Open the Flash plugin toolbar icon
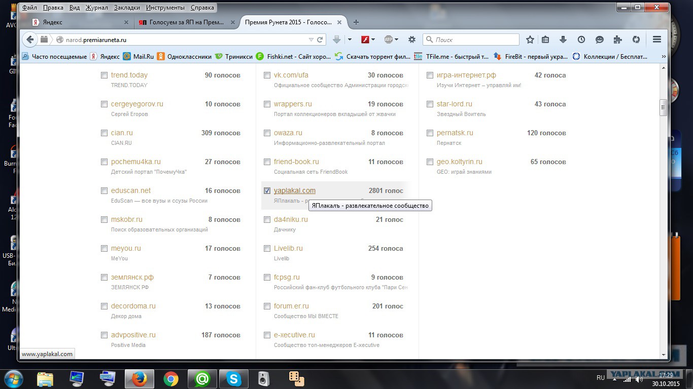This screenshot has height=389, width=693. tap(365, 40)
